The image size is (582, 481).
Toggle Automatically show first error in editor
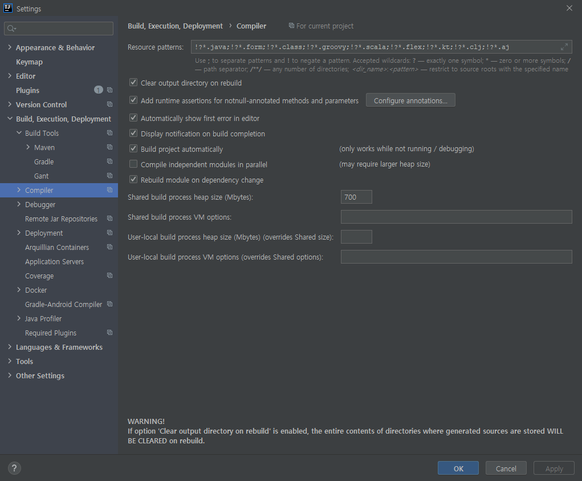coord(133,118)
